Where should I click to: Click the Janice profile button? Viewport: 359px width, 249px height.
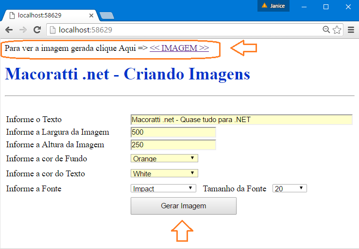[274, 6]
